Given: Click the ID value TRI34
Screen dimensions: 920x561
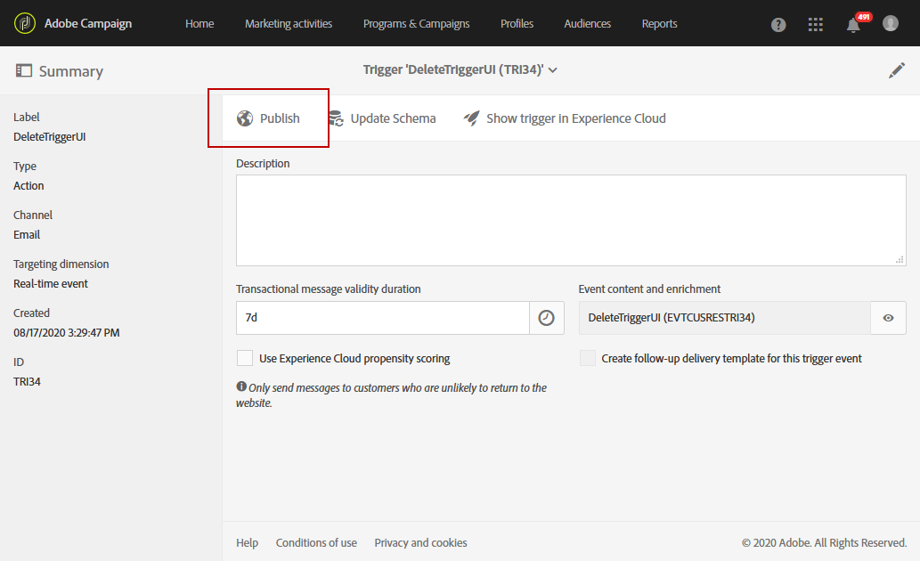Looking at the screenshot, I should [27, 381].
